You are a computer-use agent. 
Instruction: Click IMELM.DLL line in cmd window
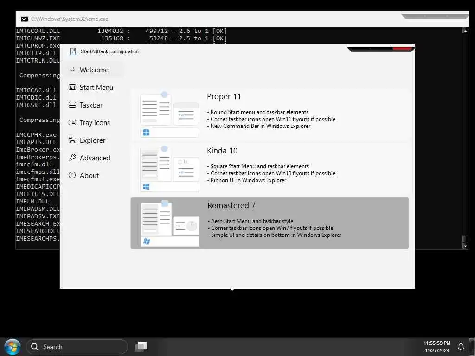[32, 201]
